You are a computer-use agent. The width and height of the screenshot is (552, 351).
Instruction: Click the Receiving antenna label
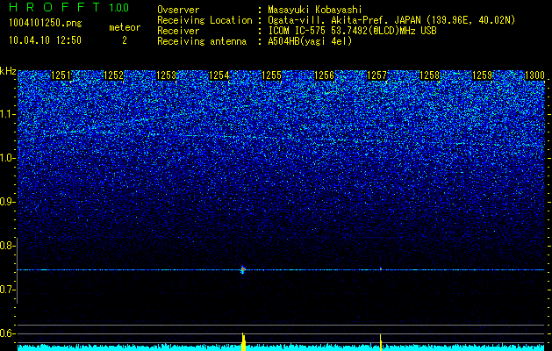point(202,41)
